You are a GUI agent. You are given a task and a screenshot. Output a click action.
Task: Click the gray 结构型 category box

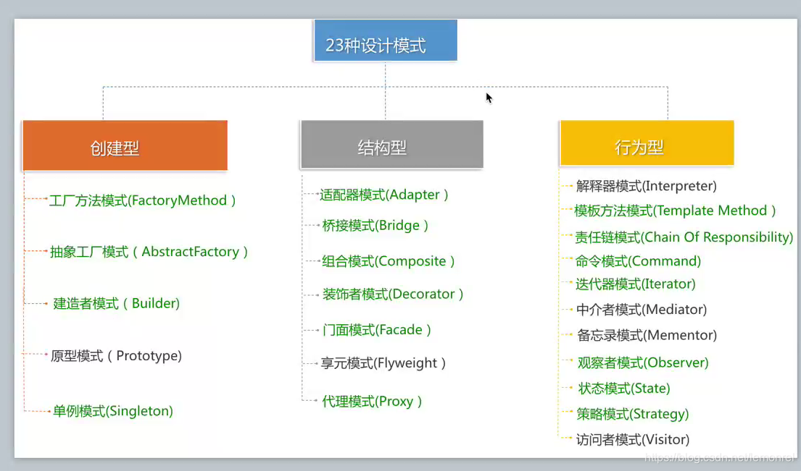pos(391,144)
